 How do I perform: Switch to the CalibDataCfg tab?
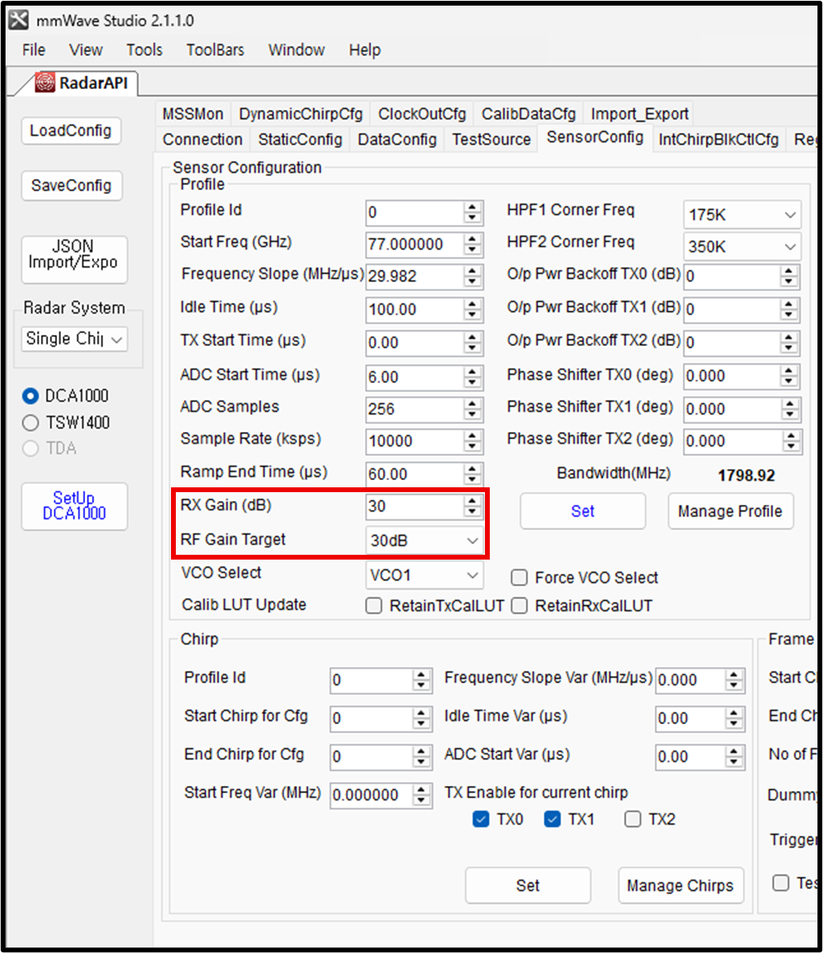(x=528, y=114)
